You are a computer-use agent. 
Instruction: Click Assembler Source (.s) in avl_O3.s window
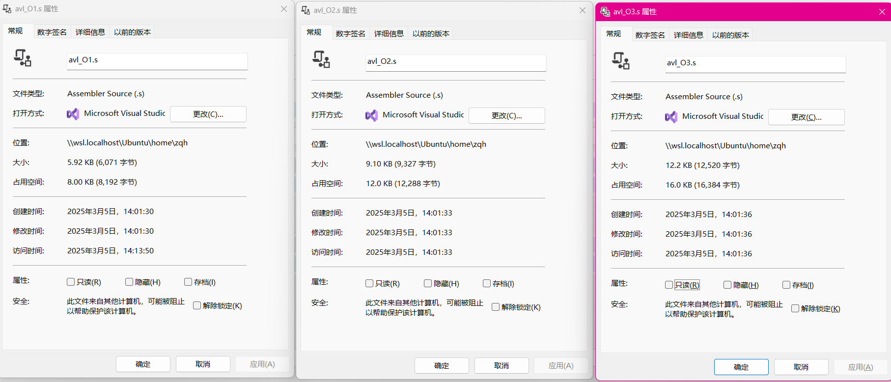click(x=704, y=96)
